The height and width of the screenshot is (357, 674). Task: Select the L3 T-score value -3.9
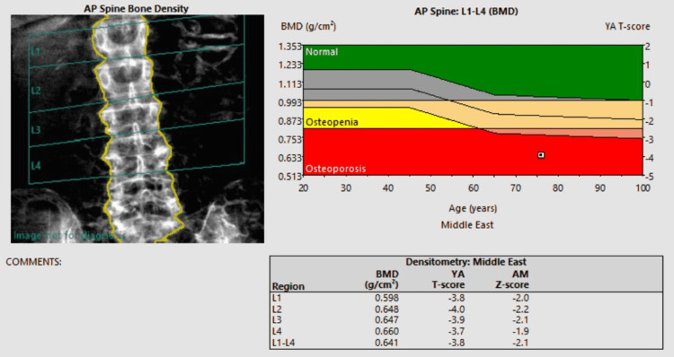click(x=456, y=320)
